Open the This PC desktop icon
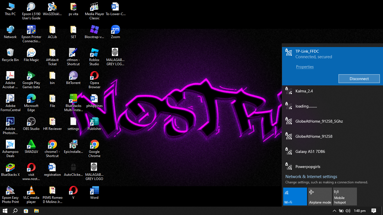 click(10, 9)
